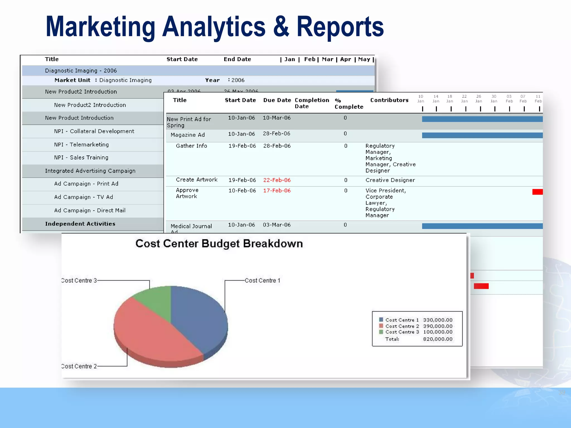Open 'Ad Campaign - Direct Mail' row

point(93,210)
